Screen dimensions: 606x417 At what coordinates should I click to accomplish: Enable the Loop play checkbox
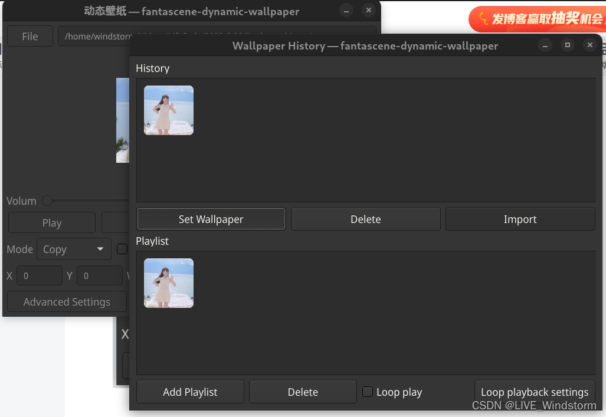click(367, 391)
